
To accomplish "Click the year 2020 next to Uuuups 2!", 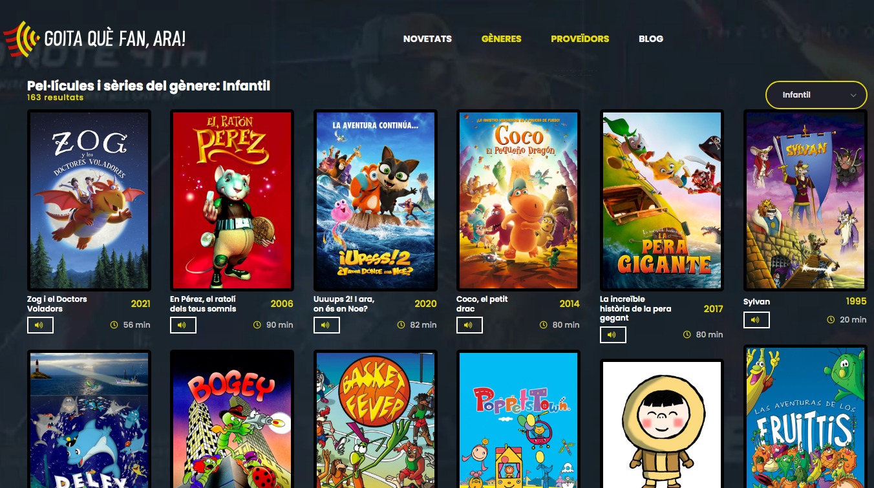I will [x=425, y=304].
